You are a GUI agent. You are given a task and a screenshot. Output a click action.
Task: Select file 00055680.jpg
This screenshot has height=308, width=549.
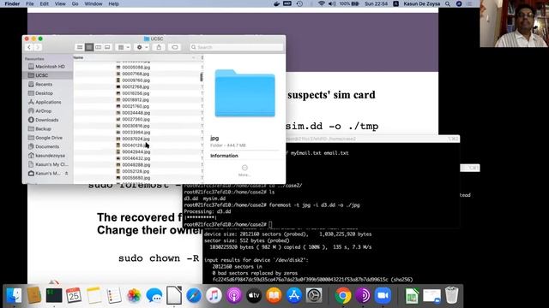136,178
